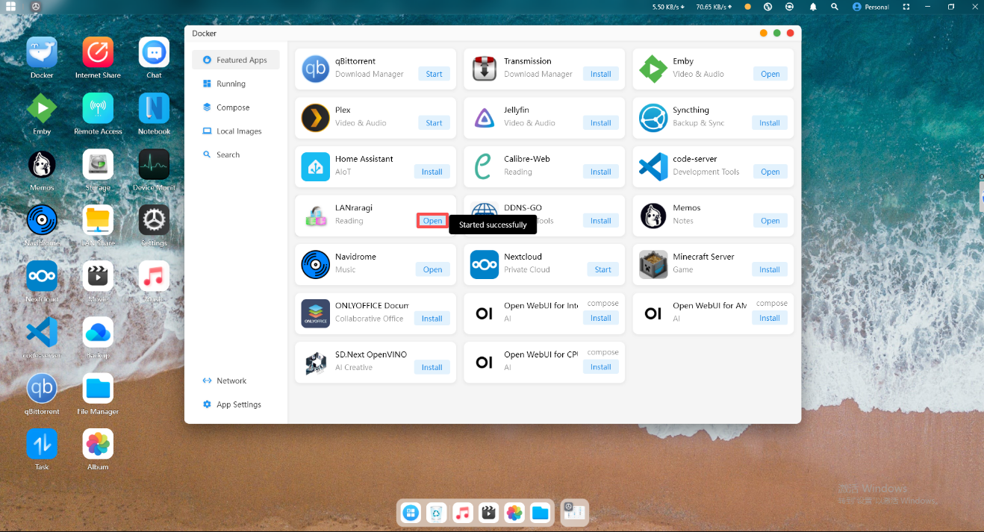Go to Local Images
Screen dimensions: 984x532
click(x=235, y=131)
